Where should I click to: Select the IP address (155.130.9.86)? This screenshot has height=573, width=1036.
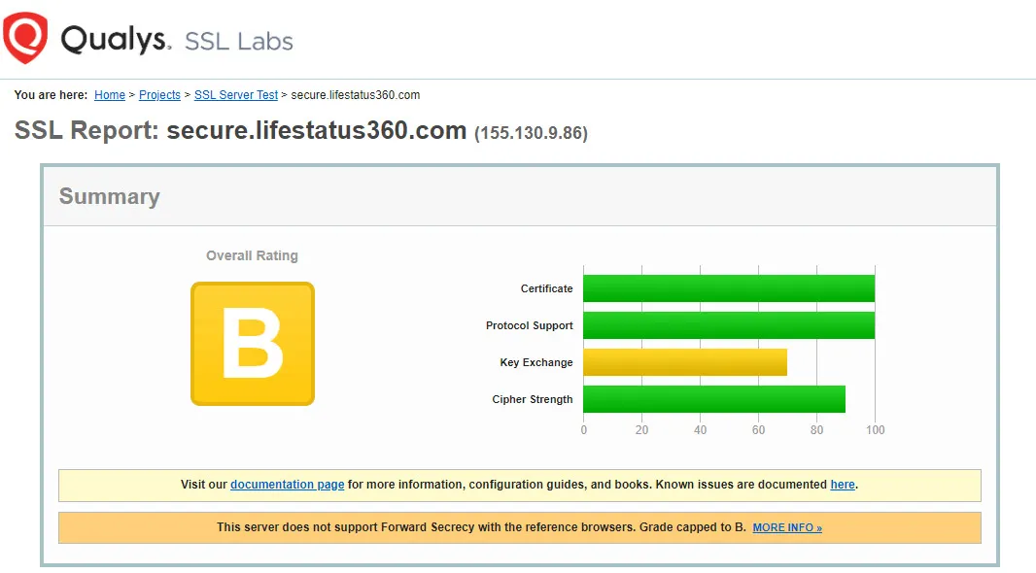[532, 133]
